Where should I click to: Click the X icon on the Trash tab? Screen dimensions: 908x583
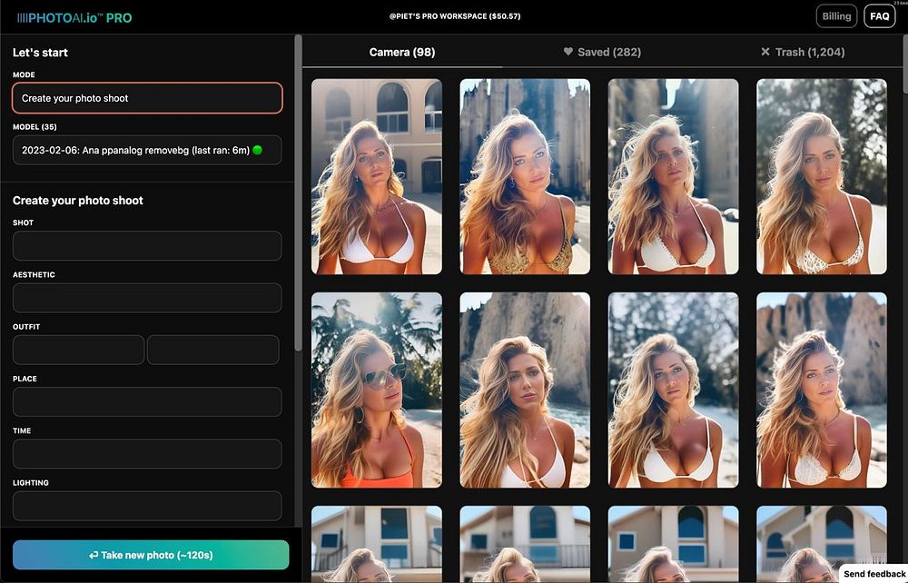click(x=765, y=52)
